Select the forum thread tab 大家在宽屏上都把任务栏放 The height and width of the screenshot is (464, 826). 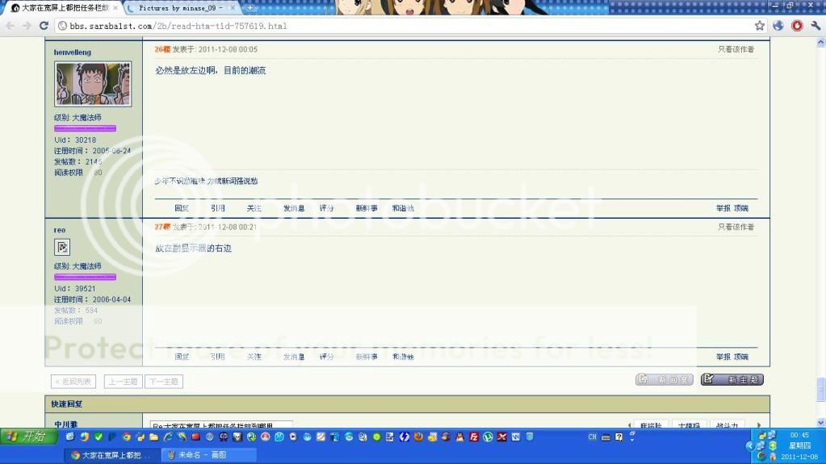pos(65,8)
